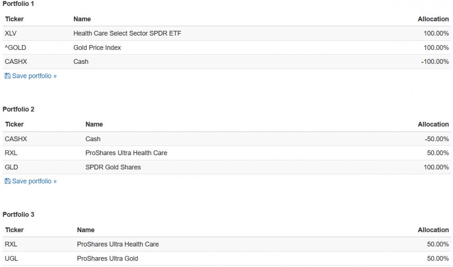Open the Save portfolio link text for Portfolio 2

coord(34,181)
